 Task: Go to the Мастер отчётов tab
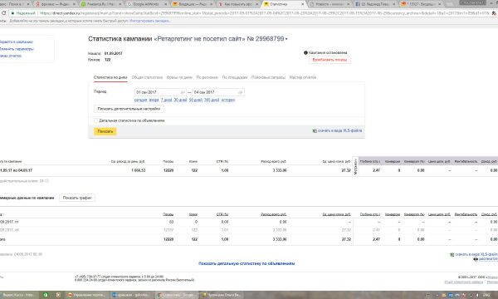(x=303, y=77)
